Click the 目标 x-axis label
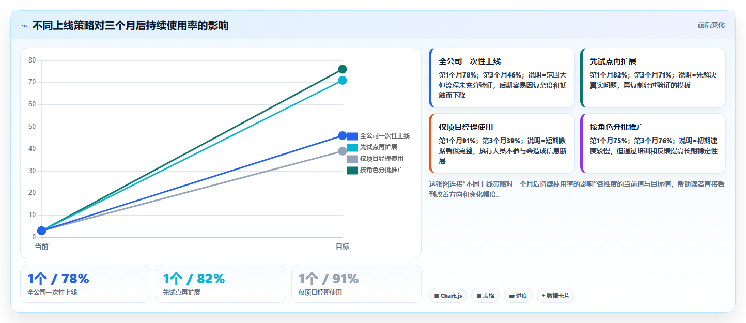Viewport: 746px width, 323px height. pyautogui.click(x=343, y=247)
